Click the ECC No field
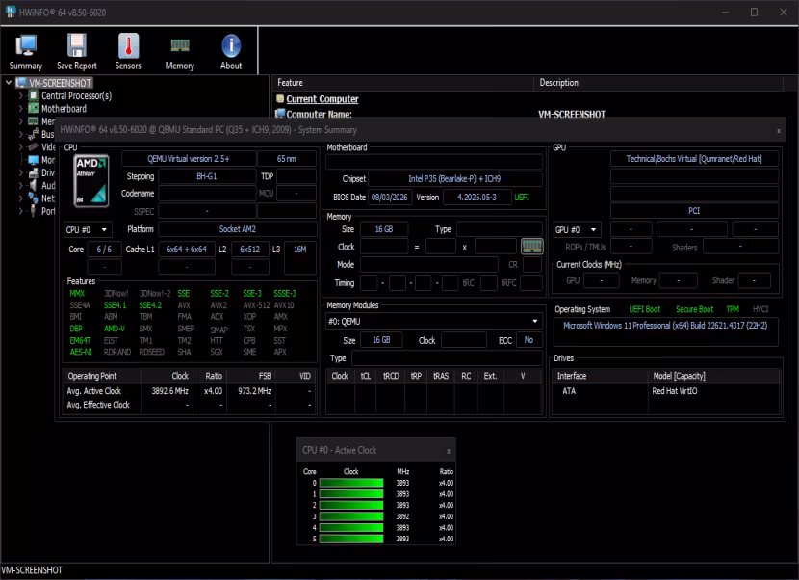799x580 pixels. [528, 340]
